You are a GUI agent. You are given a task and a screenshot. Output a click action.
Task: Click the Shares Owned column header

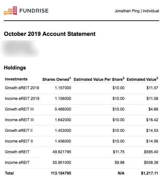(x=57, y=79)
